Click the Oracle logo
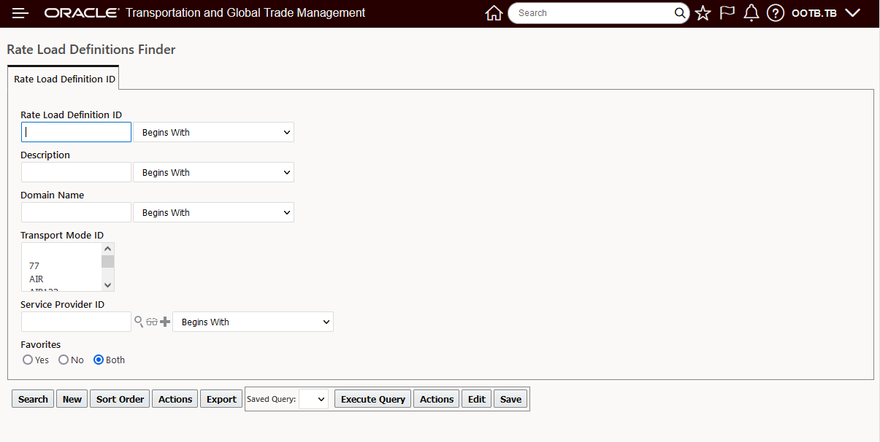The image size is (880, 442). click(82, 13)
